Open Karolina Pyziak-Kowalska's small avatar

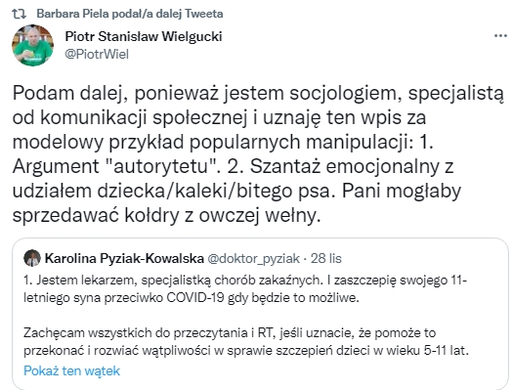(32, 258)
